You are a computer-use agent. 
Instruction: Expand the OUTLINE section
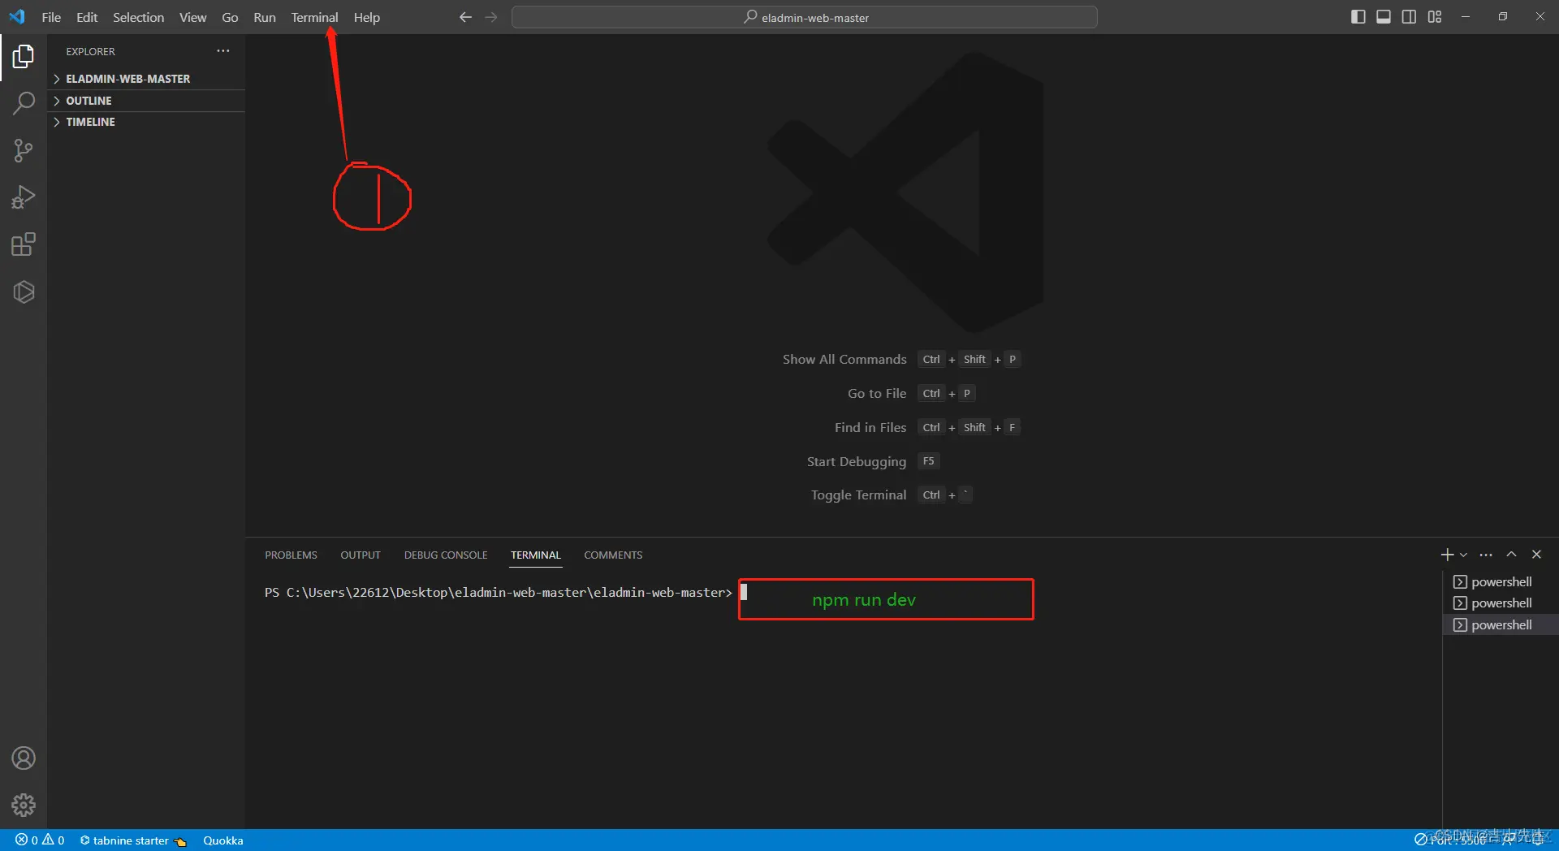click(146, 101)
